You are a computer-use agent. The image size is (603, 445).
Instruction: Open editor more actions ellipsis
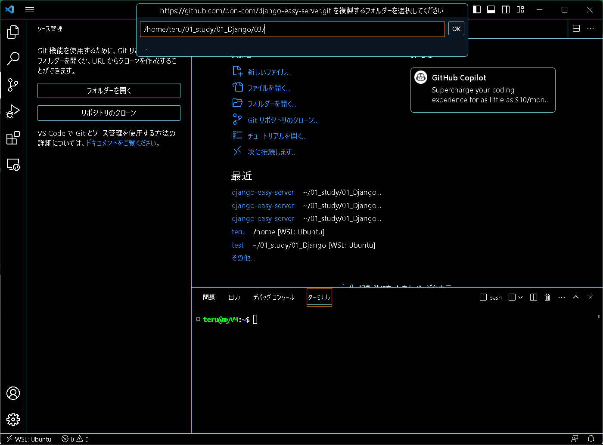(x=591, y=29)
